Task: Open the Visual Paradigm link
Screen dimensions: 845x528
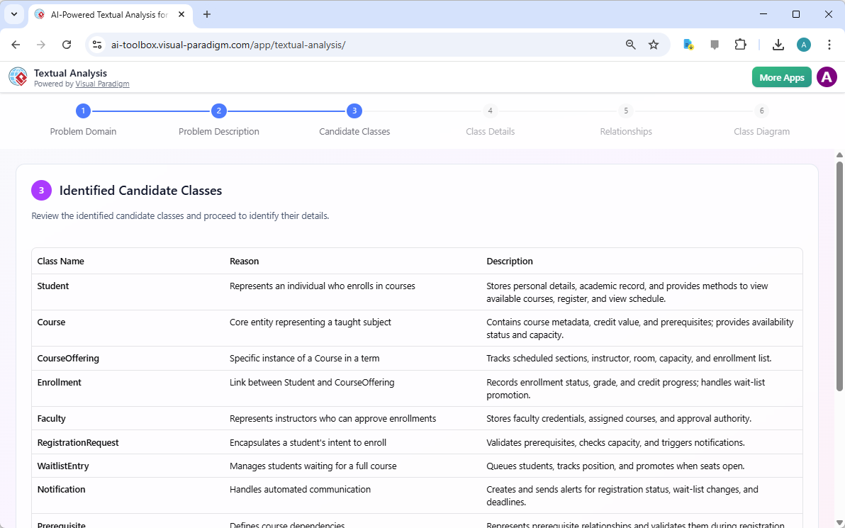Action: tap(102, 83)
